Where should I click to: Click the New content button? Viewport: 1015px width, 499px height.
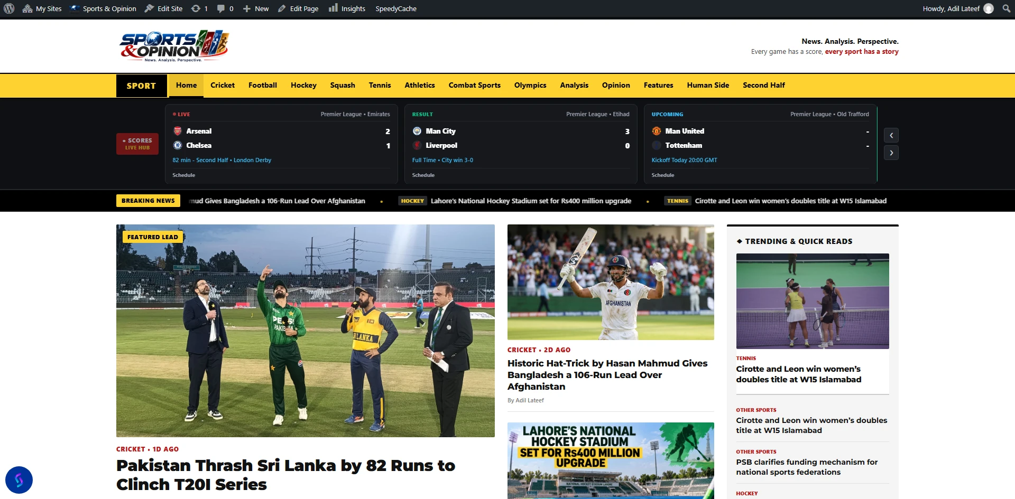[x=256, y=8]
